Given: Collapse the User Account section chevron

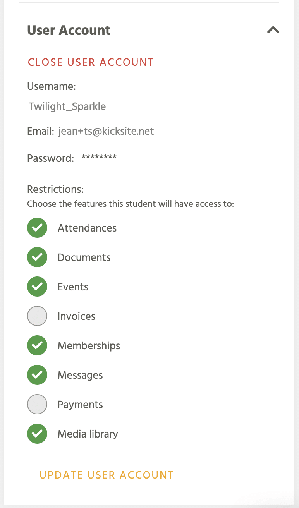Looking at the screenshot, I should point(273,30).
